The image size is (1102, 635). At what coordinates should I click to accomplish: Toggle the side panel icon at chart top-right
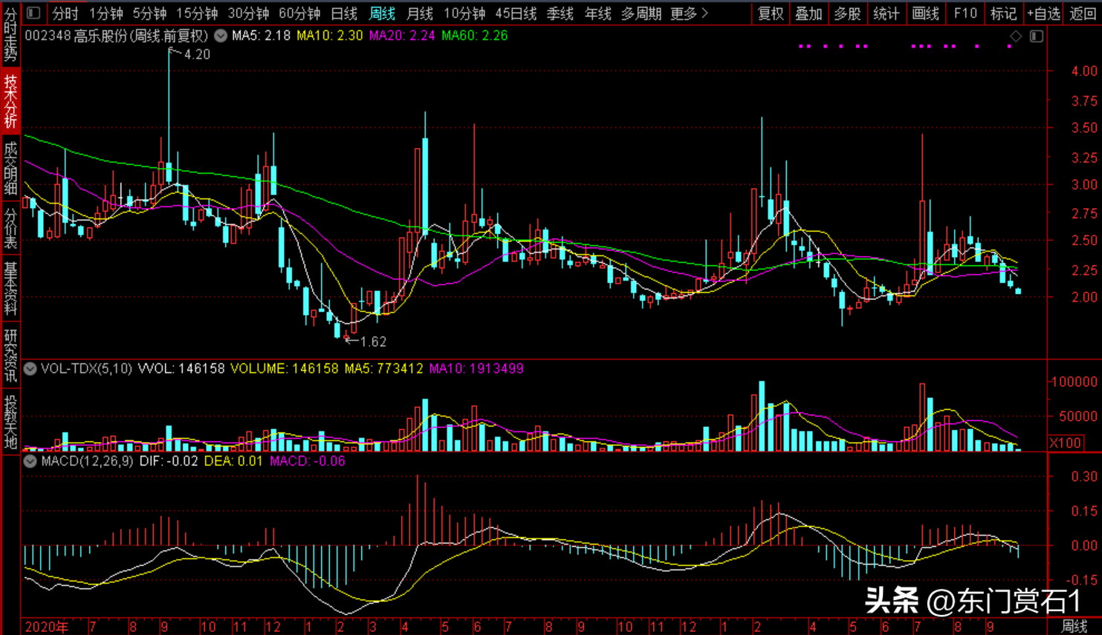(1037, 36)
